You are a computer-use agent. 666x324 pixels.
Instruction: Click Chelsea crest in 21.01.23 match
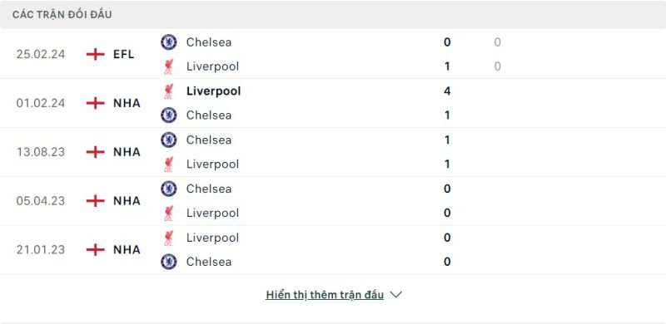point(169,262)
